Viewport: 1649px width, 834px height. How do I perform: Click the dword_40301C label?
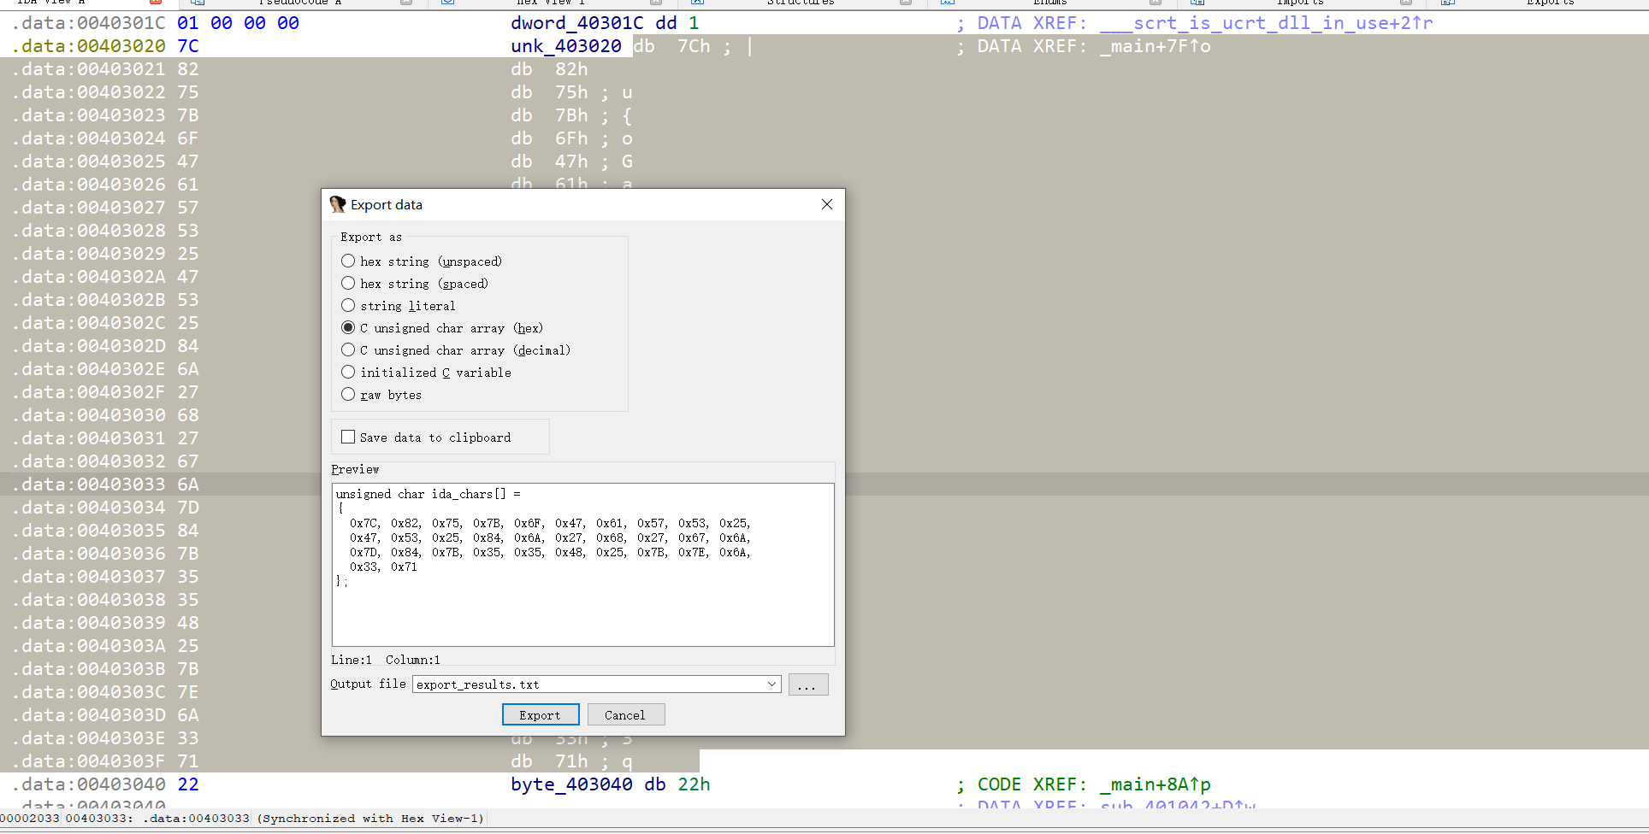pos(576,23)
